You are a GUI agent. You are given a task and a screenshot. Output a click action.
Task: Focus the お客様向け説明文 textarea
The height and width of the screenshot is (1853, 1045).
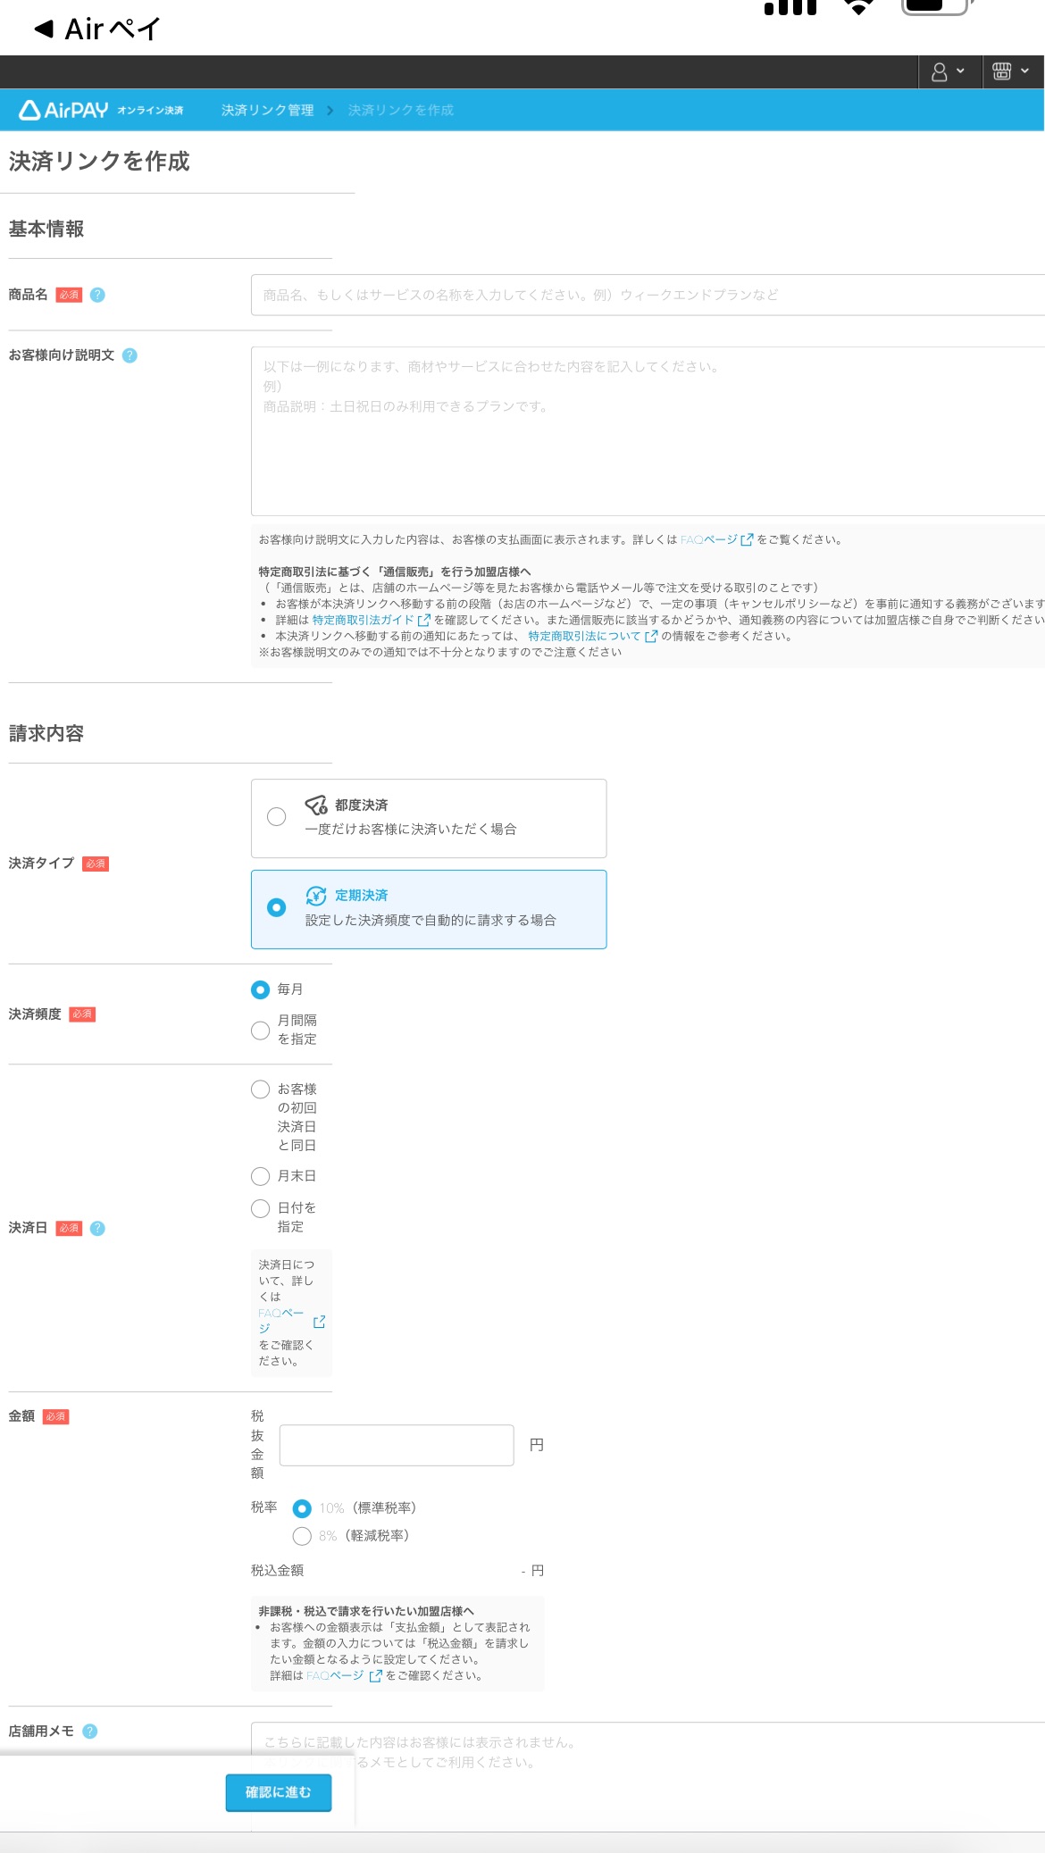point(648,431)
